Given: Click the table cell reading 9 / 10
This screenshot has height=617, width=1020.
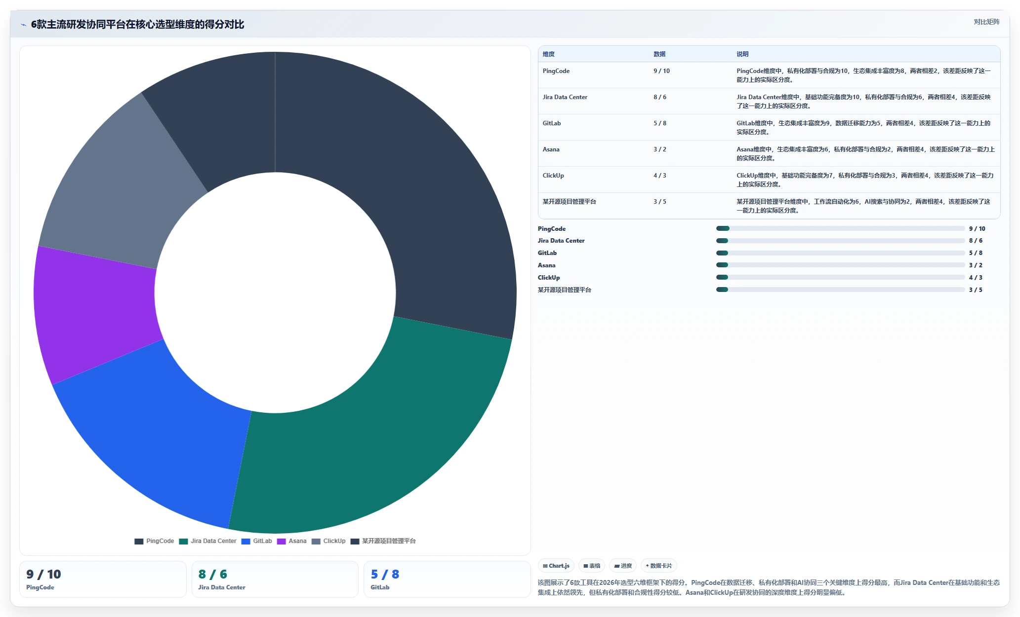Looking at the screenshot, I should [x=662, y=71].
